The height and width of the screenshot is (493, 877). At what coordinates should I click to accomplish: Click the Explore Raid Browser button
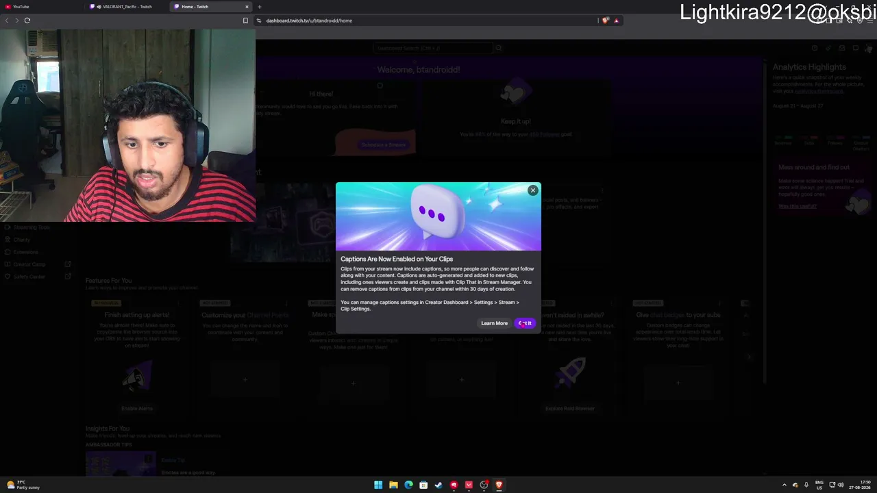pos(569,409)
